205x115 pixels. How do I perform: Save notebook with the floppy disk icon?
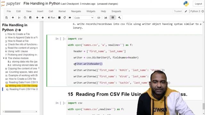(6, 18)
